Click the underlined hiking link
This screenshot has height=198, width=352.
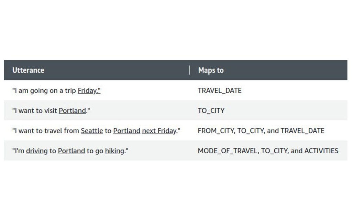click(x=114, y=151)
